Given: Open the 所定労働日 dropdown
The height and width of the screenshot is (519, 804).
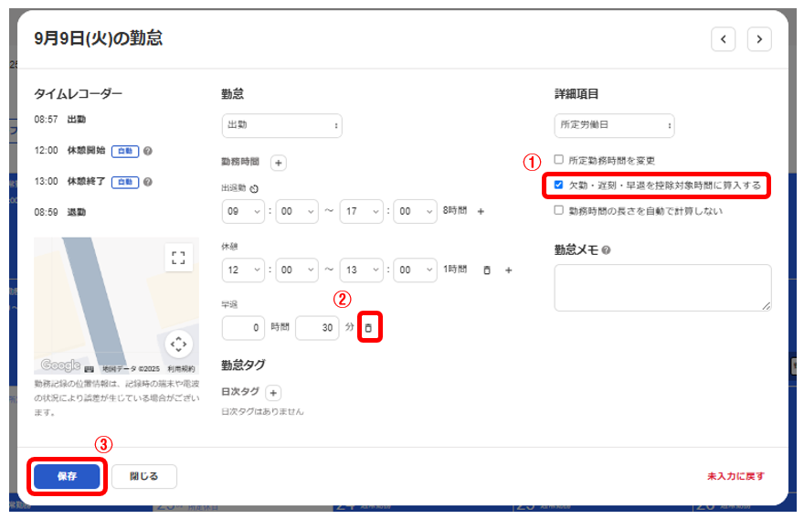Looking at the screenshot, I should click(614, 125).
